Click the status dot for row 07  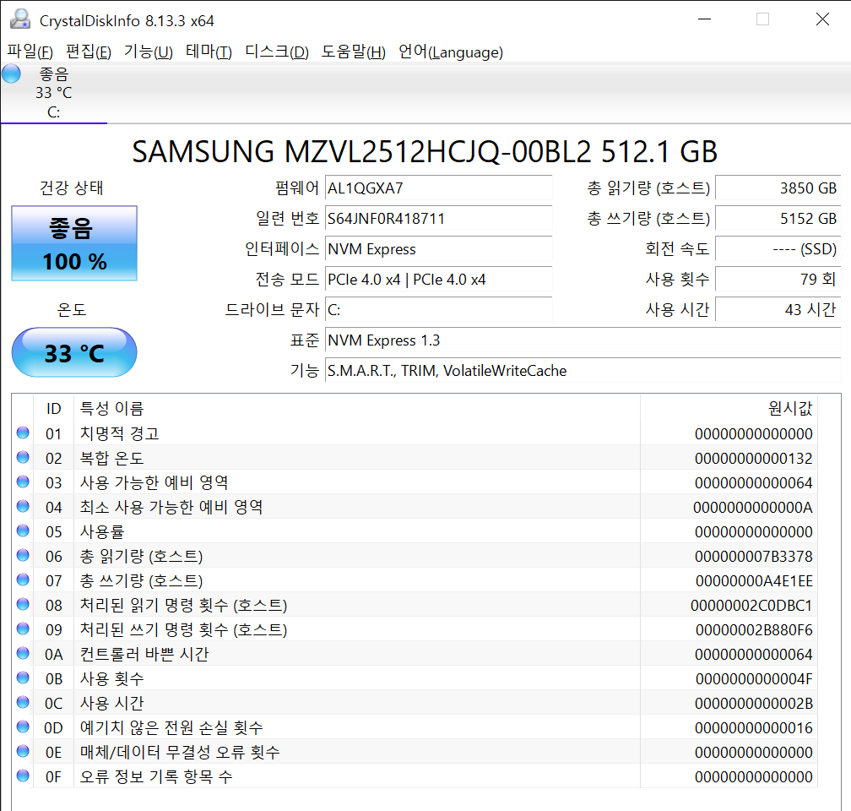pos(23,579)
